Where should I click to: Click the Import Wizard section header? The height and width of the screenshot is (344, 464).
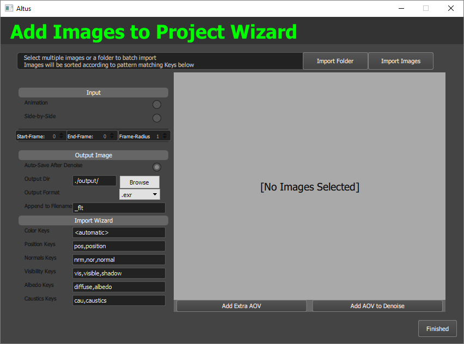[x=93, y=220]
